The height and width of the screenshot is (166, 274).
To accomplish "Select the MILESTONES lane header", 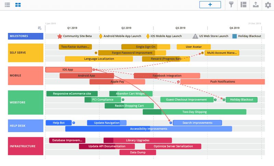I will [x=25, y=36].
